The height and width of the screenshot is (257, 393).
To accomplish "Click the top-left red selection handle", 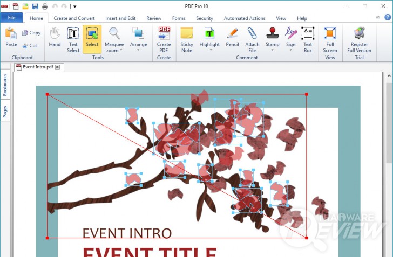I will [47, 94].
